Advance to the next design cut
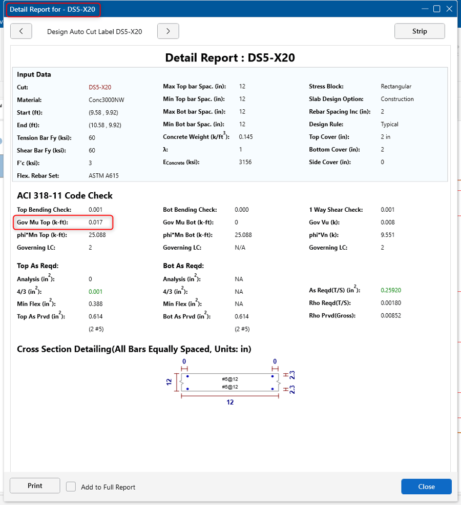This screenshot has height=505, width=461. point(167,31)
